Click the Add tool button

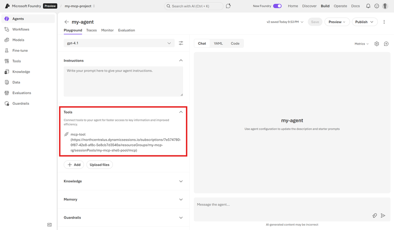pyautogui.click(x=74, y=164)
